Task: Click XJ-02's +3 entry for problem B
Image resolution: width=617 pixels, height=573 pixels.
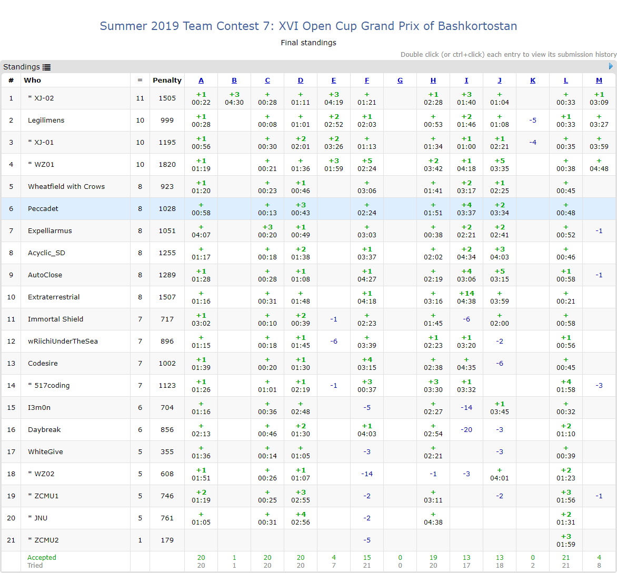Action: (x=234, y=98)
